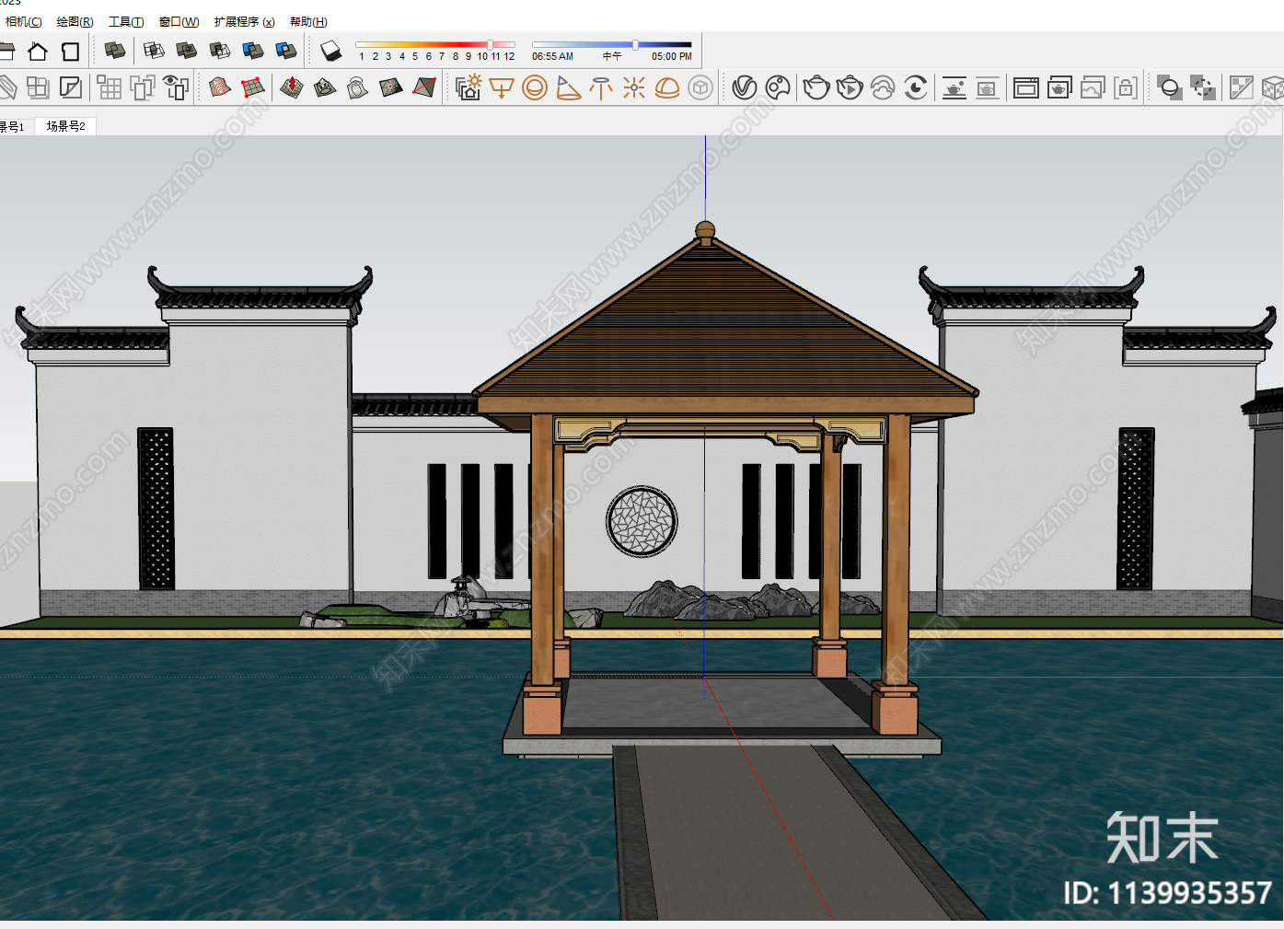The height and width of the screenshot is (929, 1284).
Task: Select V-Ray dome light tool
Action: click(x=667, y=87)
